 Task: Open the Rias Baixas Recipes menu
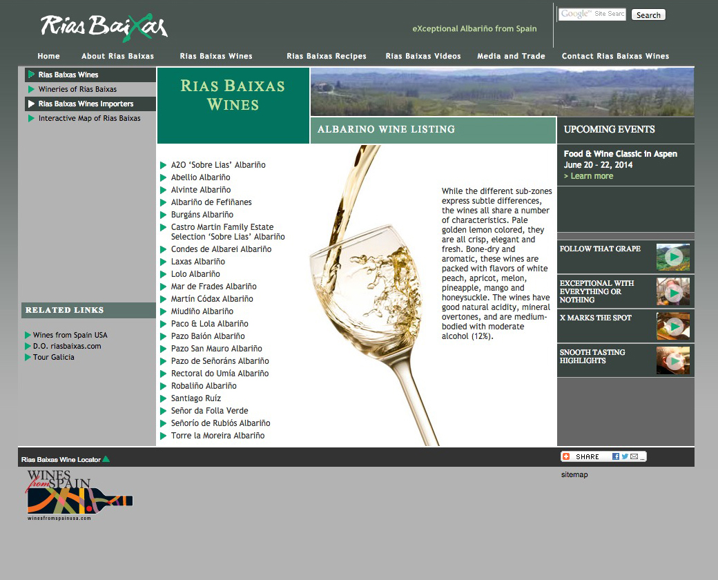tap(327, 56)
